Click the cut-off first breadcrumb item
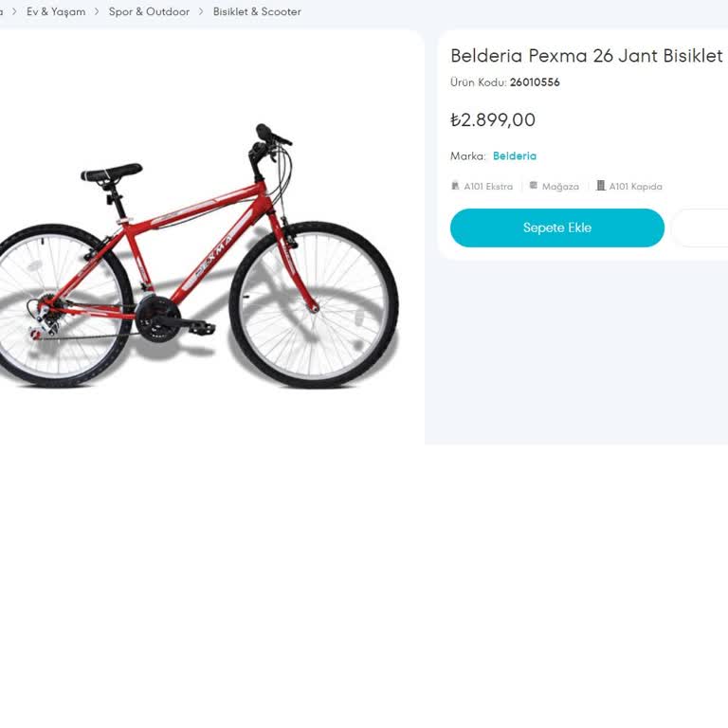728x728 pixels. pyautogui.click(x=1, y=12)
